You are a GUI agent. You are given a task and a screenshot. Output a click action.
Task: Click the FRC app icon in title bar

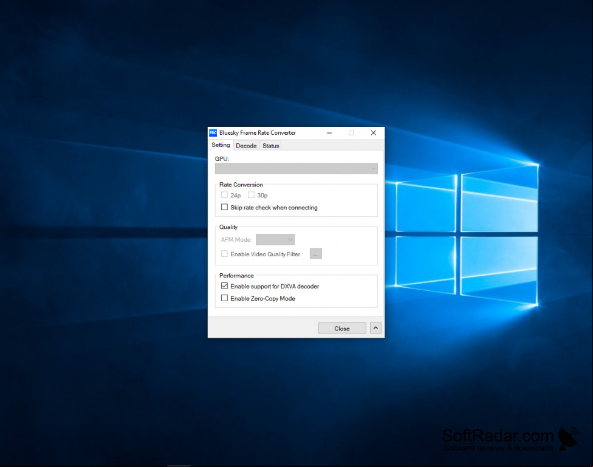coord(213,133)
